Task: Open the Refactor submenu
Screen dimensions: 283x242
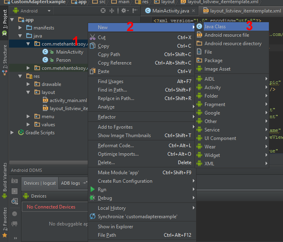Action: coord(141,117)
